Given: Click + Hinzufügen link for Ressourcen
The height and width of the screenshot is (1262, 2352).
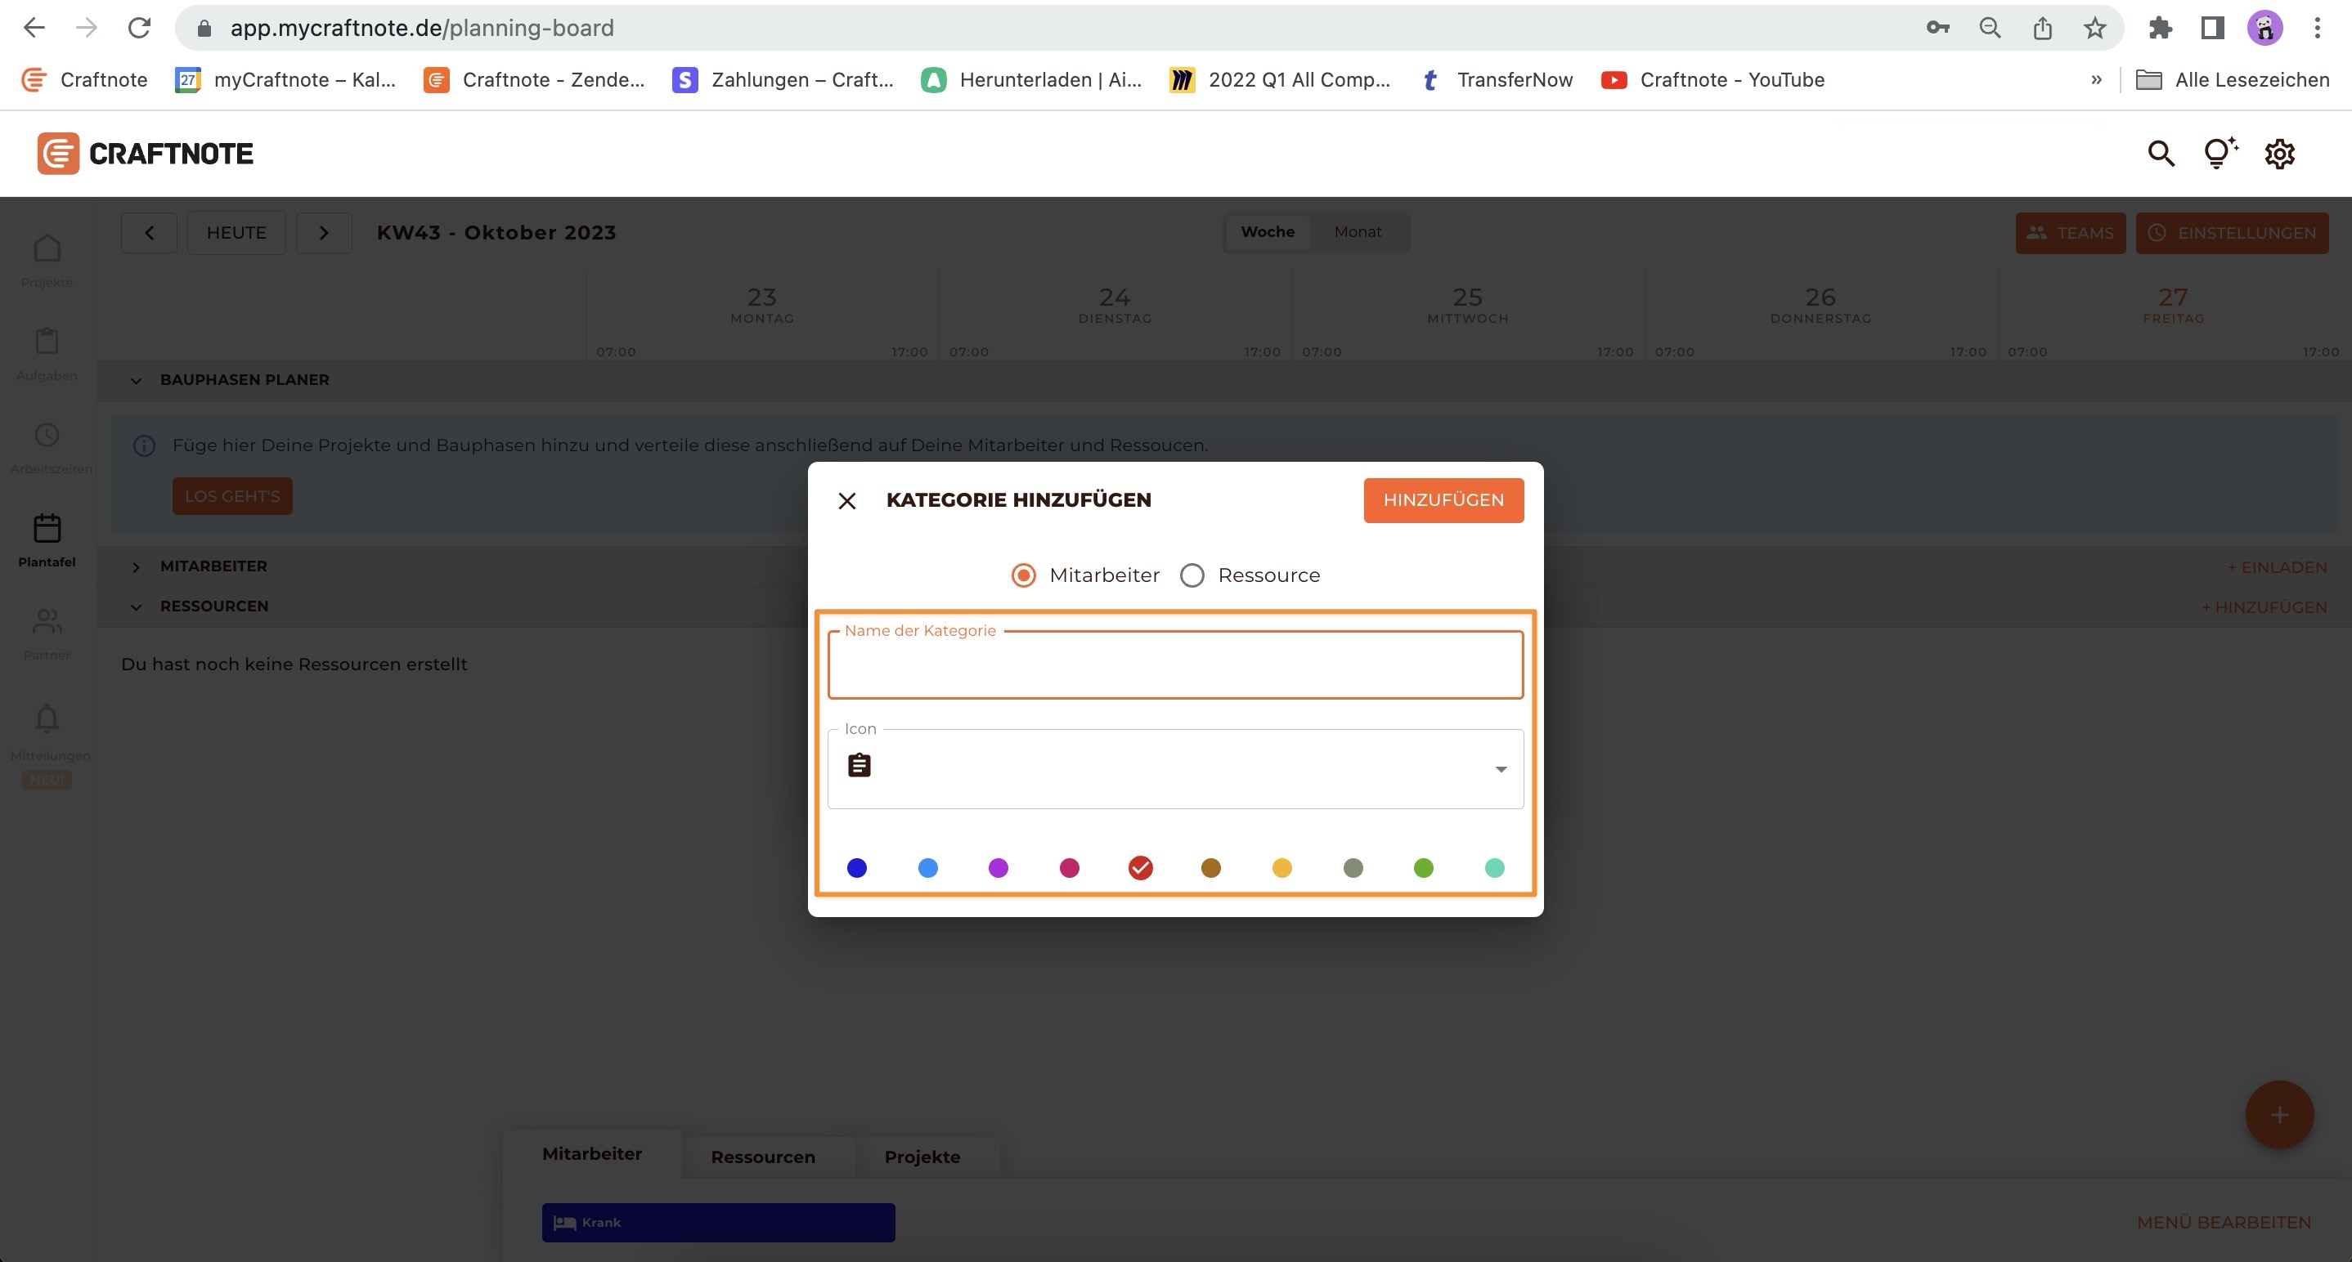Looking at the screenshot, I should pyautogui.click(x=2264, y=606).
